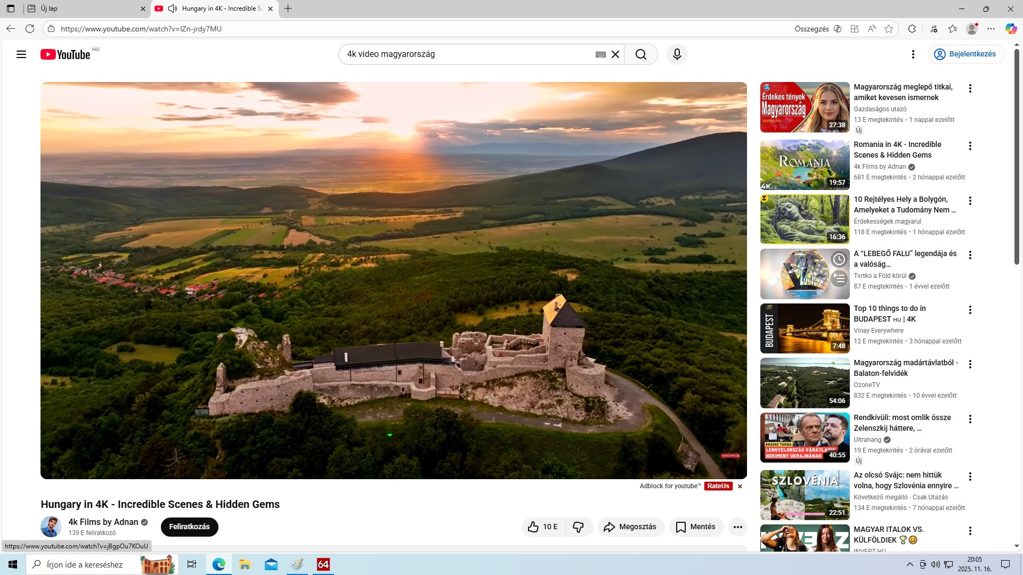The image size is (1023, 575).
Task: Open more actions three-dot button under video
Action: (737, 527)
